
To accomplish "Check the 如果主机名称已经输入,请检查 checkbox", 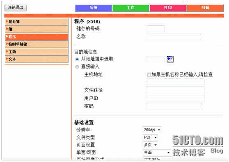I will coord(149,75).
